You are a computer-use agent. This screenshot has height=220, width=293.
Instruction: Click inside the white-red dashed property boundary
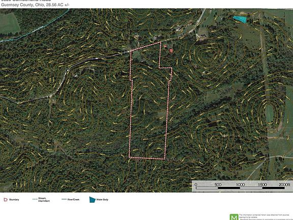click(x=149, y=105)
